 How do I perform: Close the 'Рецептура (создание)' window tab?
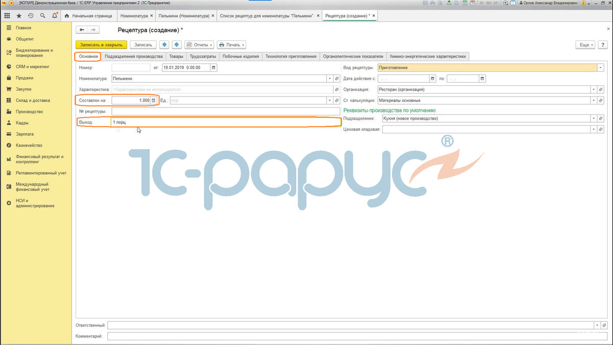coord(374,16)
